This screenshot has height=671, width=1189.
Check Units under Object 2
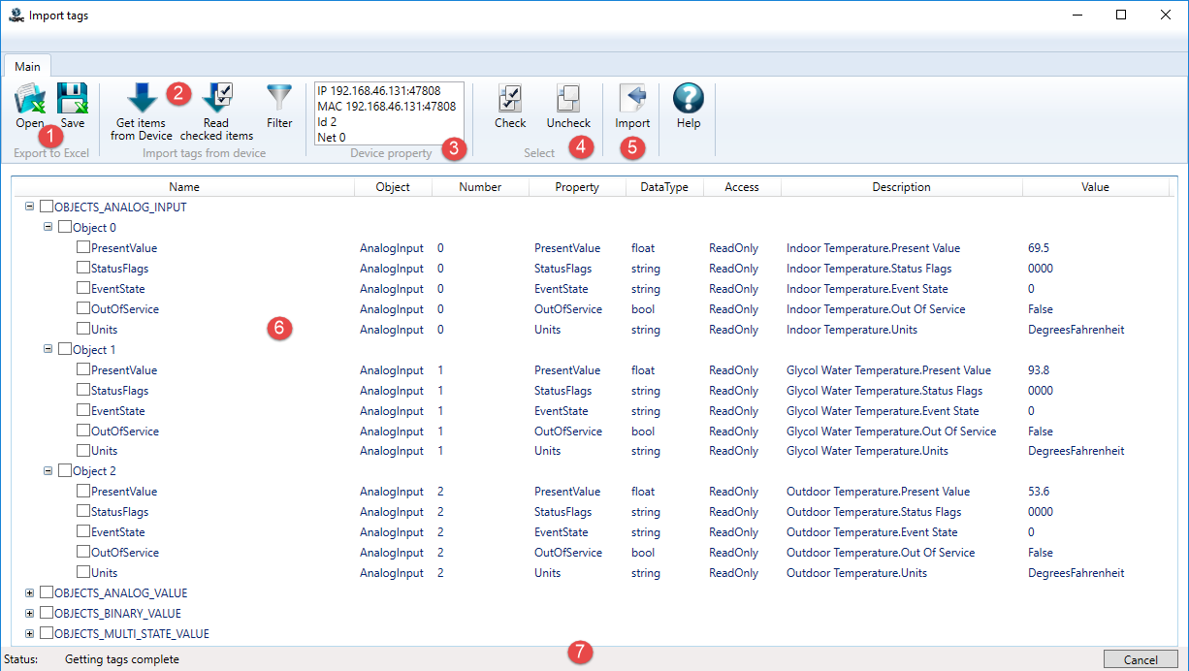(83, 572)
